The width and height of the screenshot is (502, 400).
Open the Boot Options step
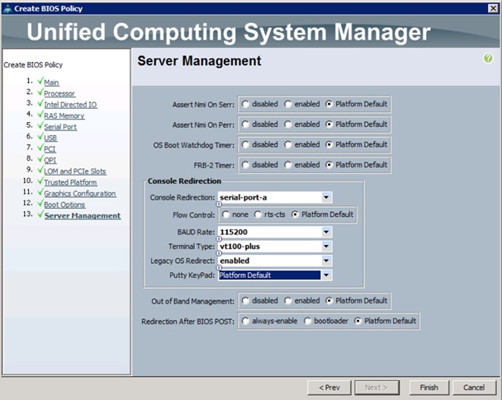pos(64,205)
